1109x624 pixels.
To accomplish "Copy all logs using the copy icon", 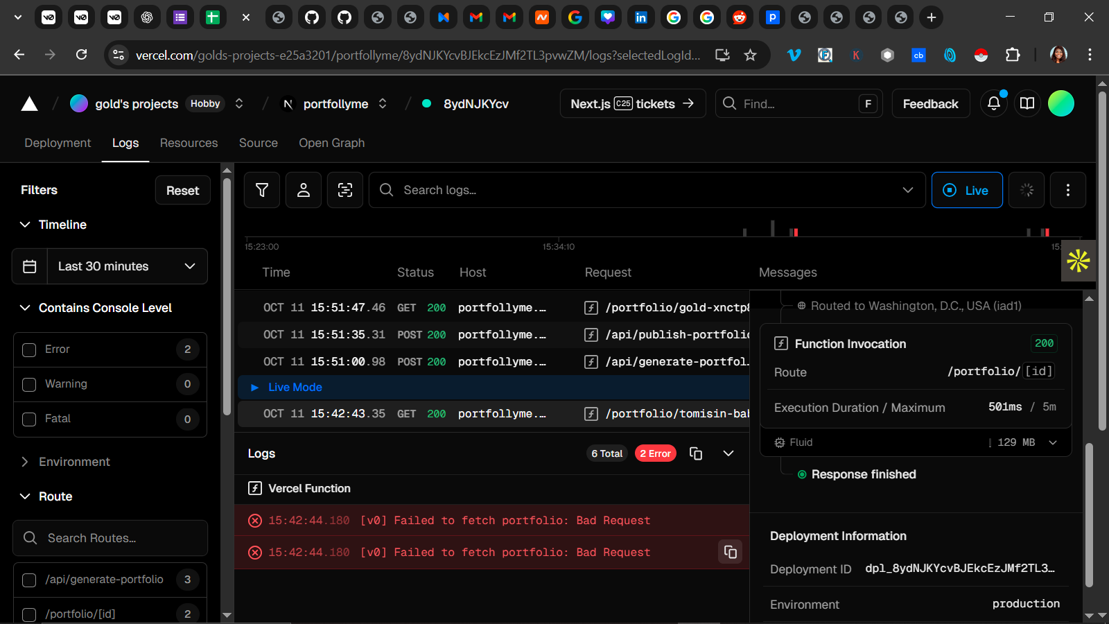I will pos(696,453).
